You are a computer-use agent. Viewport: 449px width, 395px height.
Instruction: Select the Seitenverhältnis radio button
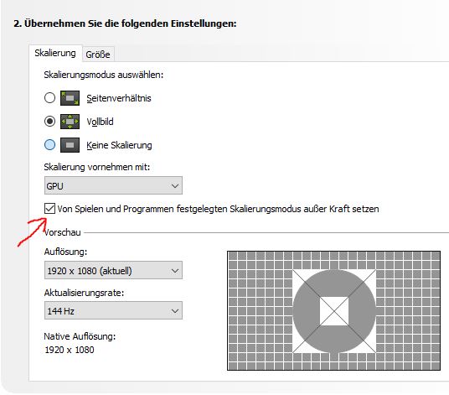click(x=49, y=98)
